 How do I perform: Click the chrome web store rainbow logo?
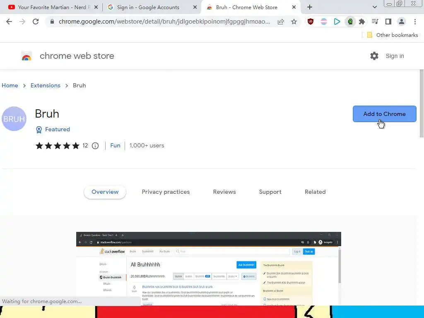26,56
